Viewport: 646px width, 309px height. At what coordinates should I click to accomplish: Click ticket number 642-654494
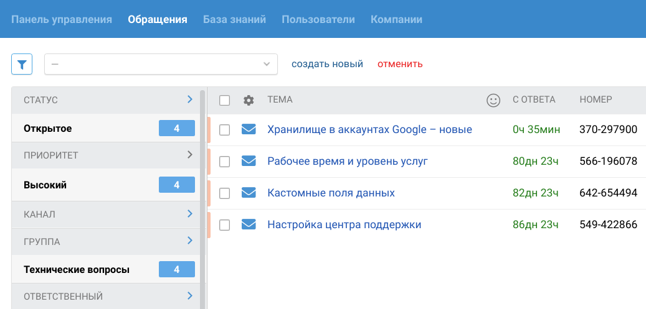(x=609, y=193)
